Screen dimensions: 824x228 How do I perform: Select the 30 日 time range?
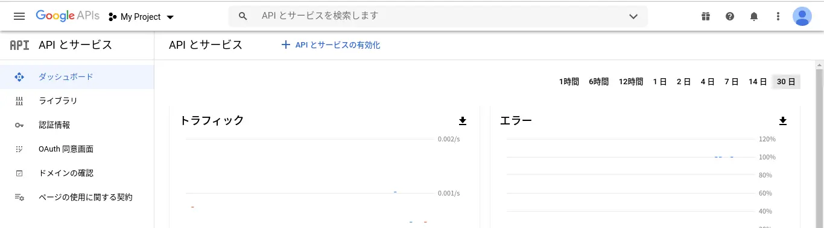[x=786, y=82]
